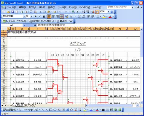Click the Insert WordArt icon
This screenshot has height=116, width=144.
(67, 110)
